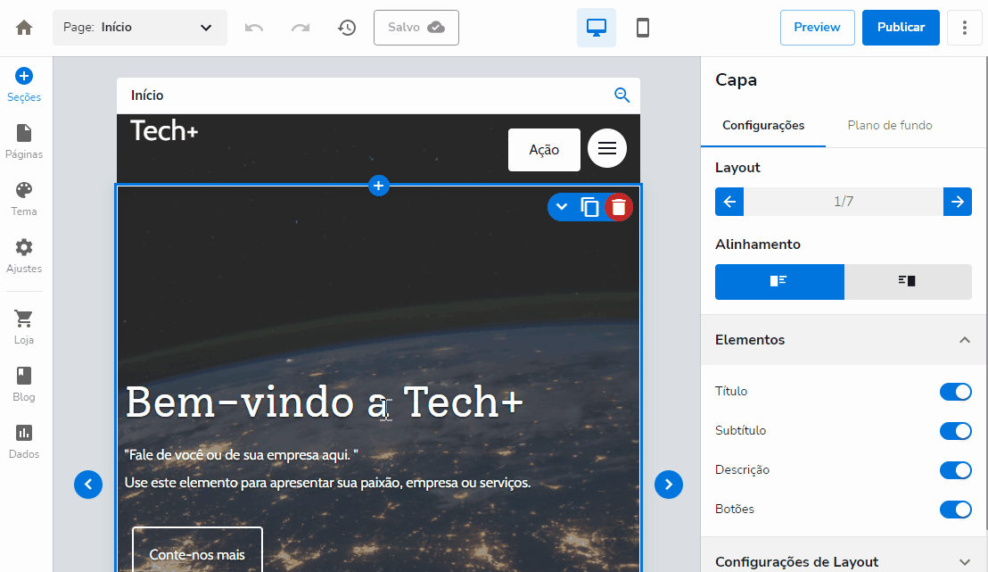The image size is (988, 572).
Task: Open the Seções panel
Action: tap(24, 85)
